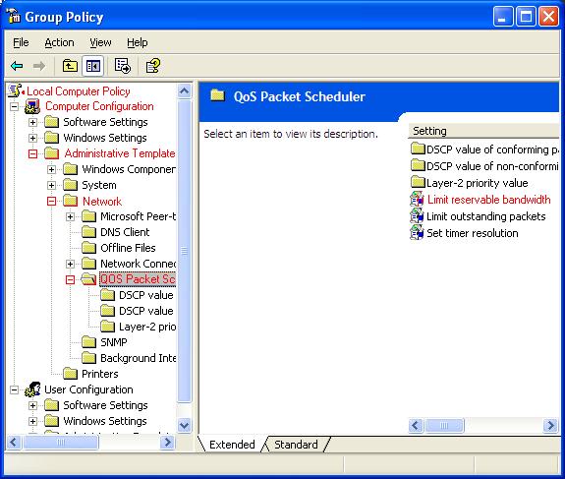Click the Setting column header

pos(483,131)
